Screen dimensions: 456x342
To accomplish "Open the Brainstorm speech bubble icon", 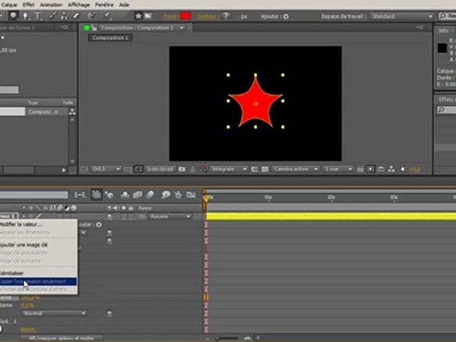I will (165, 195).
